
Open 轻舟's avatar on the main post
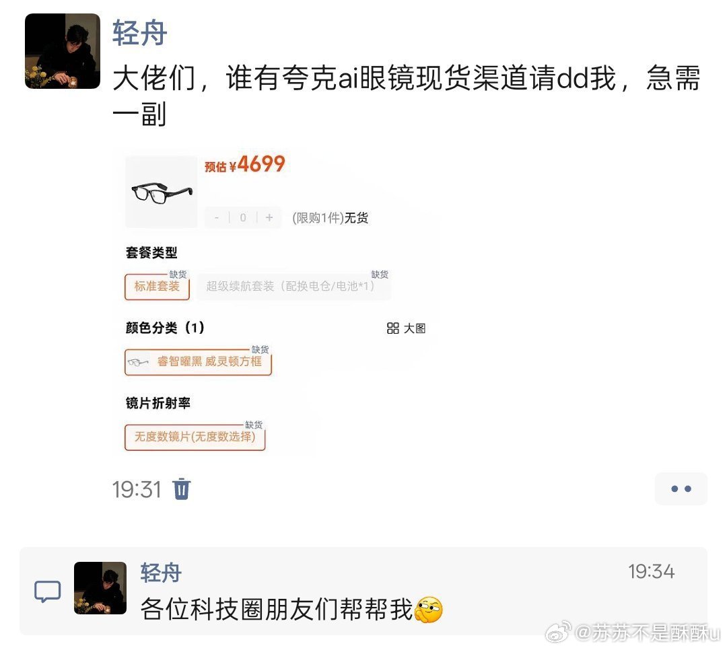click(x=63, y=51)
